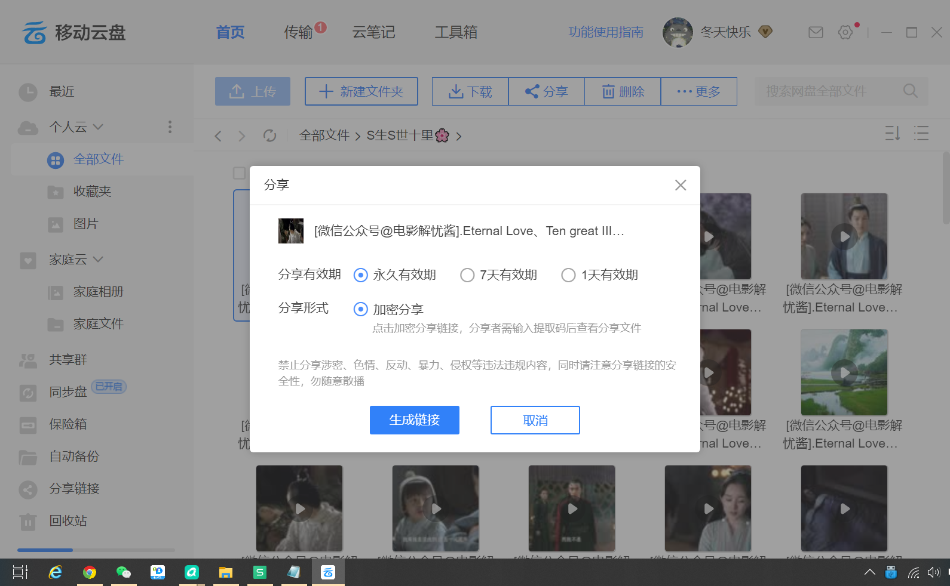Click 取消 button
The image size is (950, 586).
(535, 420)
